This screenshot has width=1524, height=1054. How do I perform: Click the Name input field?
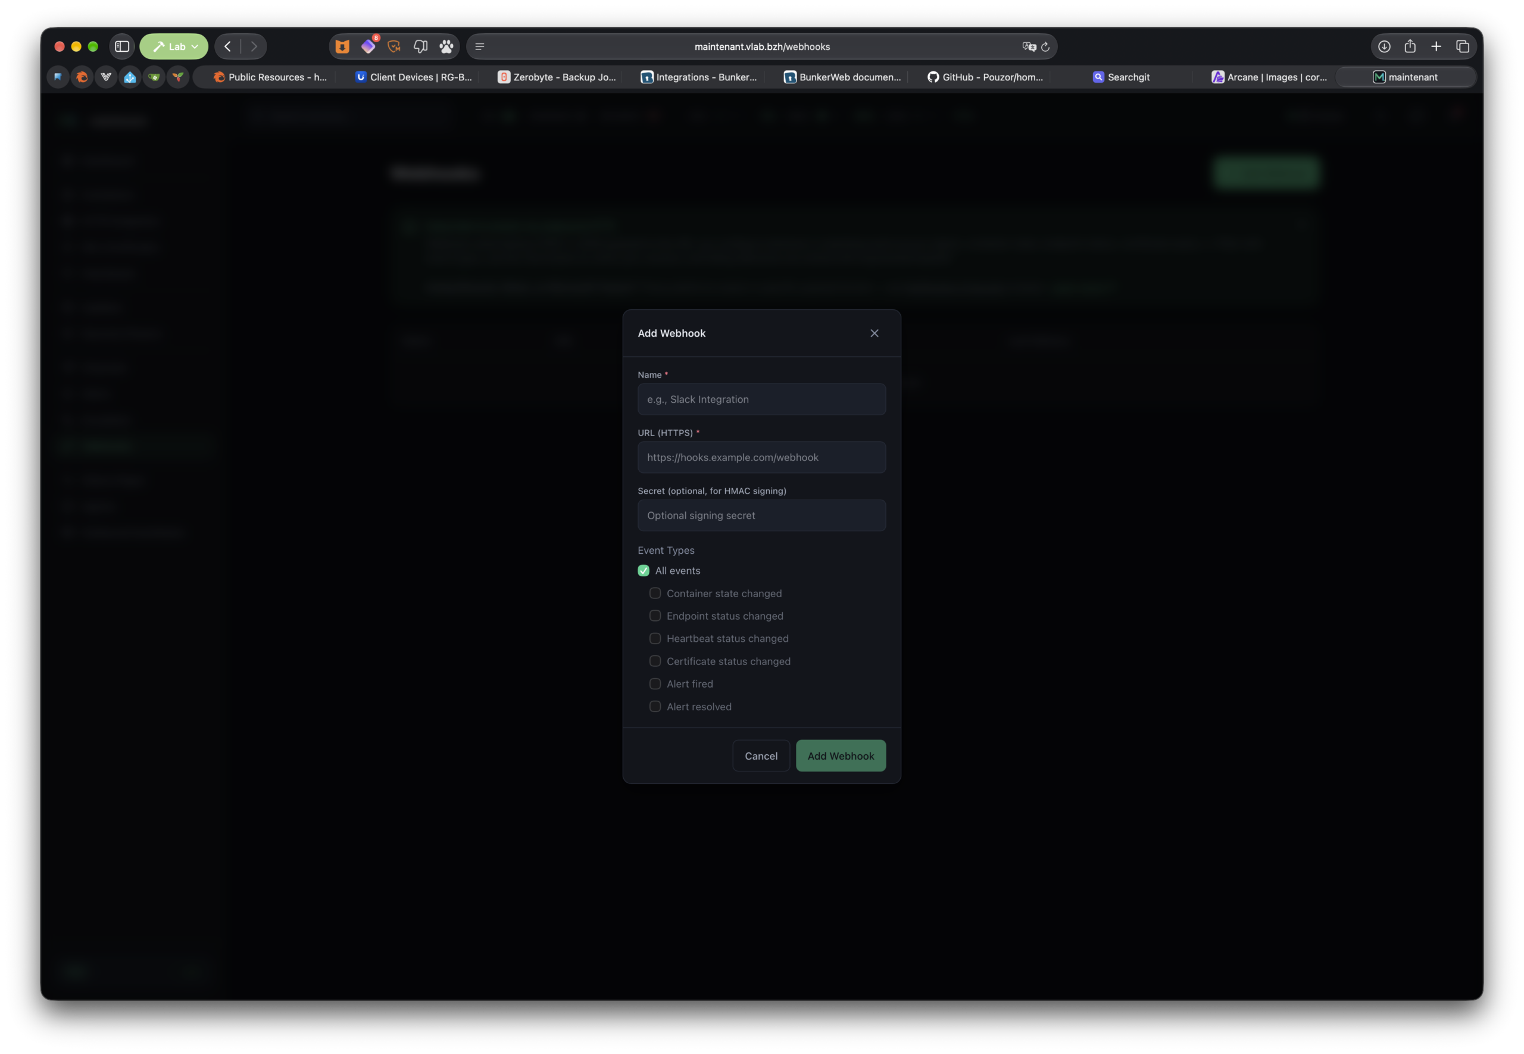(761, 399)
